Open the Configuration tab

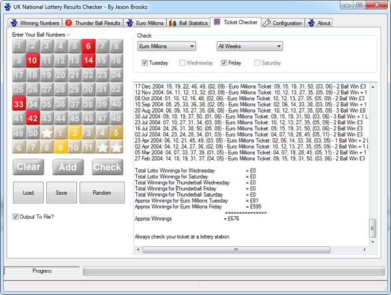pos(283,23)
